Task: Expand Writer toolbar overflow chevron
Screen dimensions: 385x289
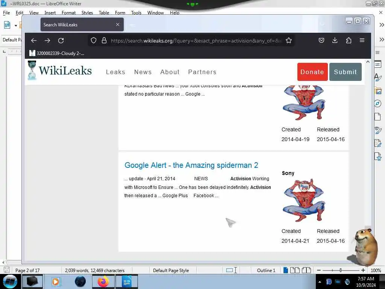Action: point(382,25)
